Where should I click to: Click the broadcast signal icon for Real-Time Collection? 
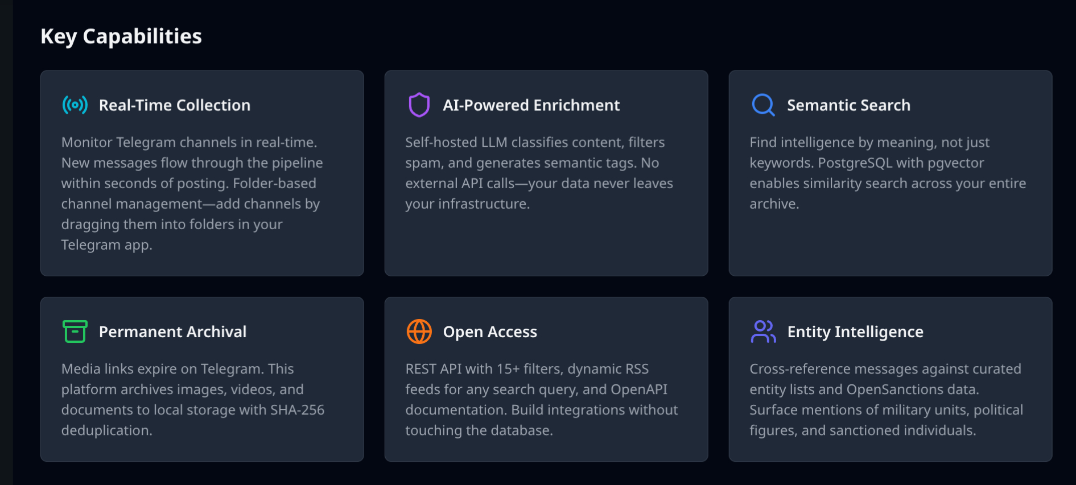pyautogui.click(x=75, y=105)
